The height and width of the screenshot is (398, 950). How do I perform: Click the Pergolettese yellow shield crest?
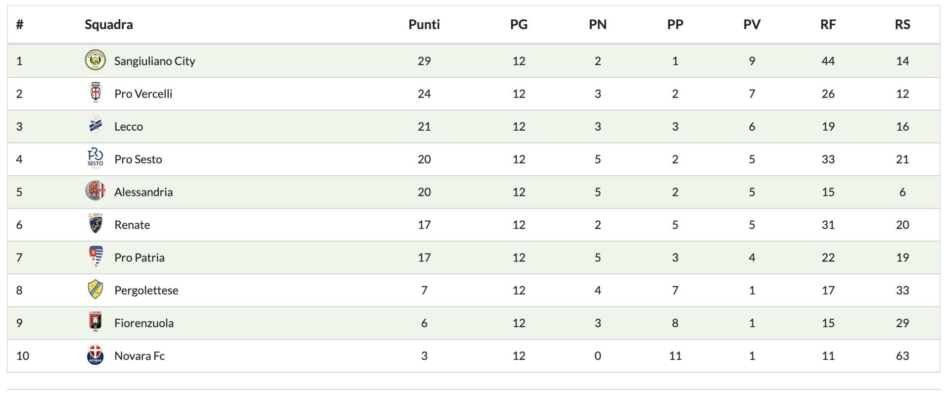[95, 290]
